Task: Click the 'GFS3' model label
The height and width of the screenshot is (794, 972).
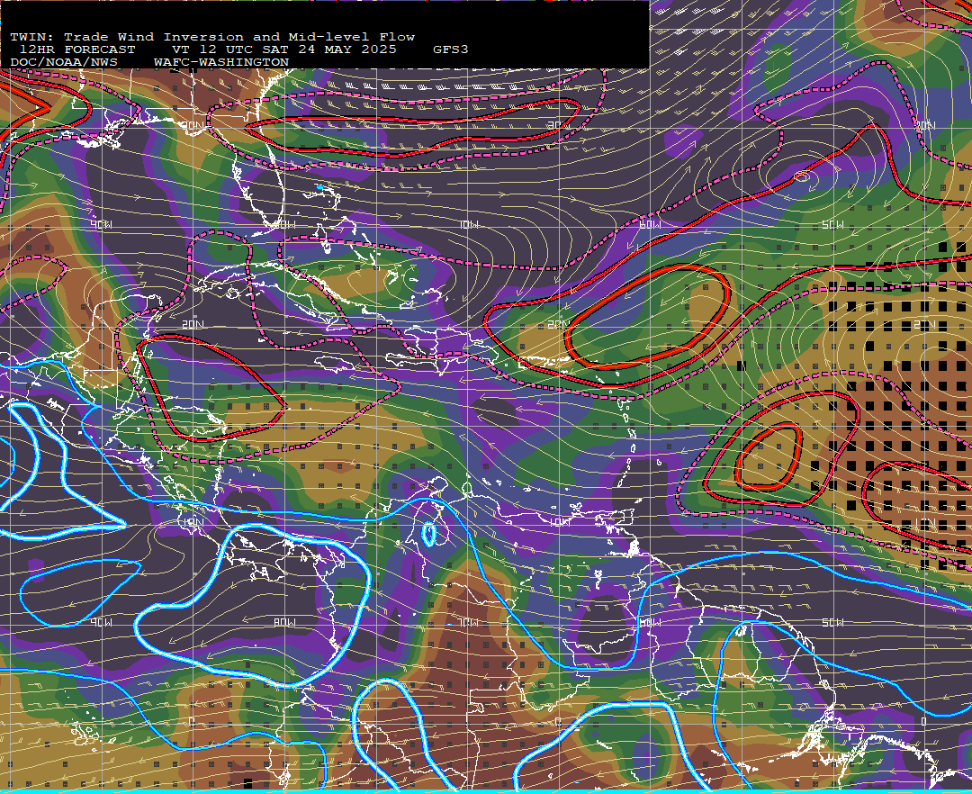Action: (x=451, y=50)
